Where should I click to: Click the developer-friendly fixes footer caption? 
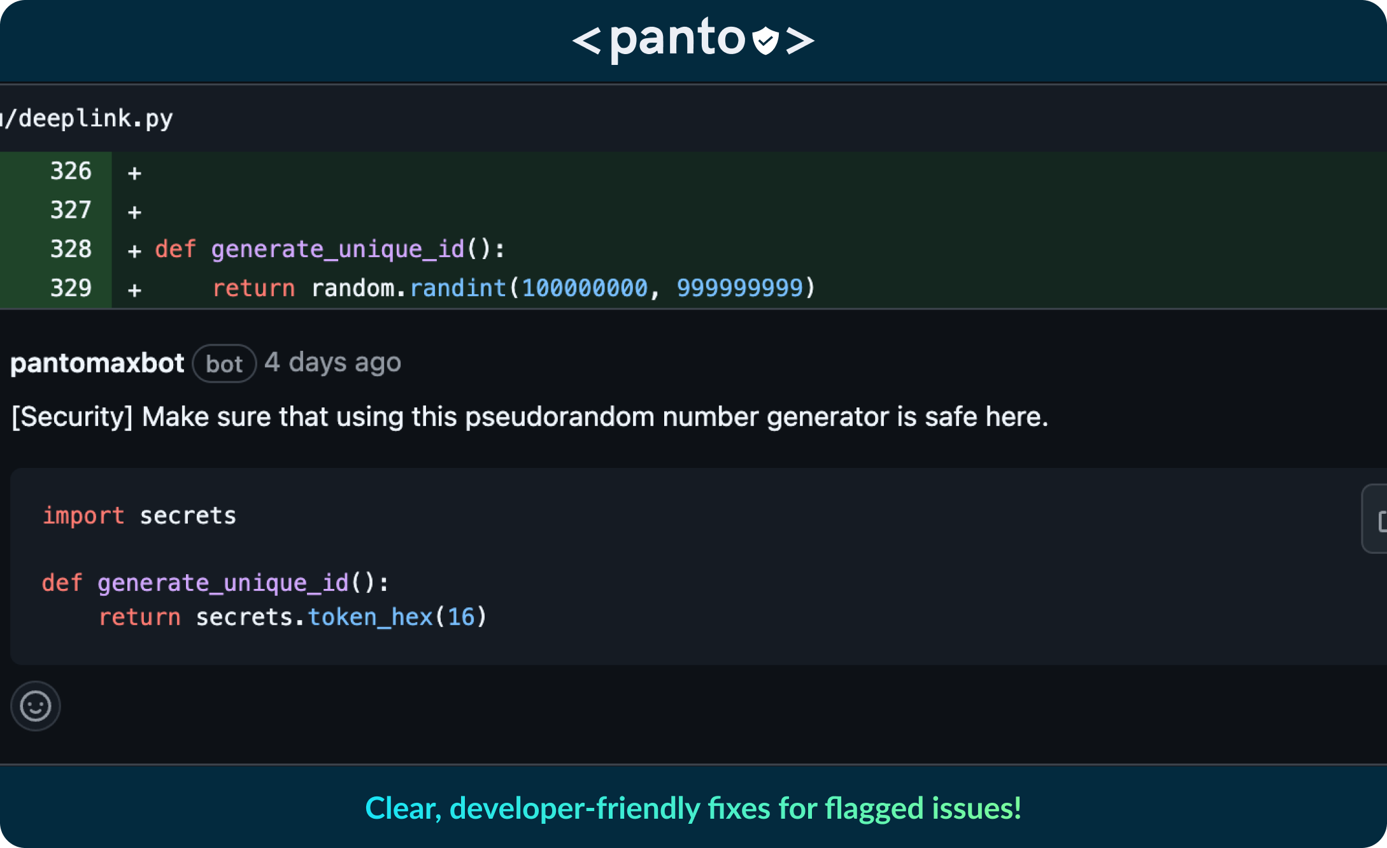pyautogui.click(x=693, y=808)
